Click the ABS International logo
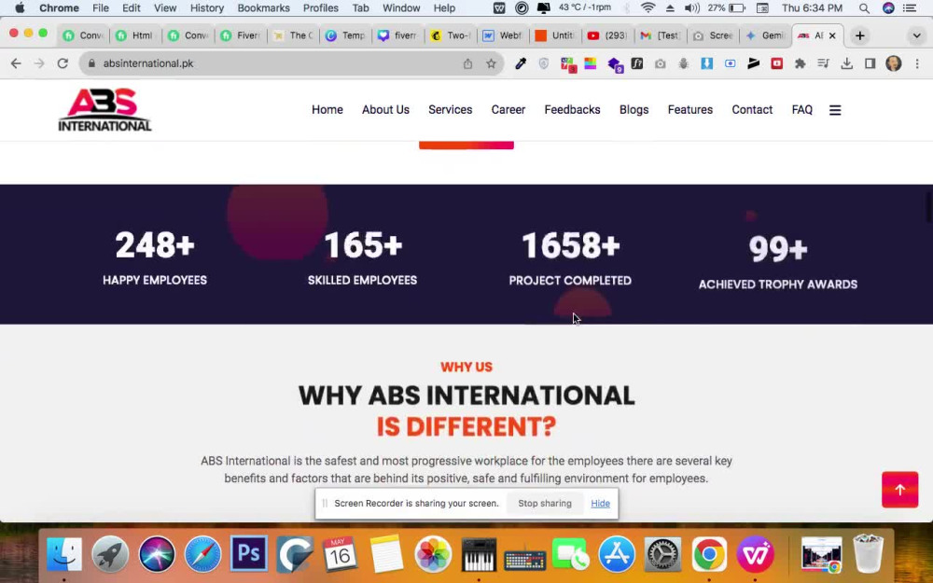Viewport: 933px width, 583px height. tap(104, 110)
